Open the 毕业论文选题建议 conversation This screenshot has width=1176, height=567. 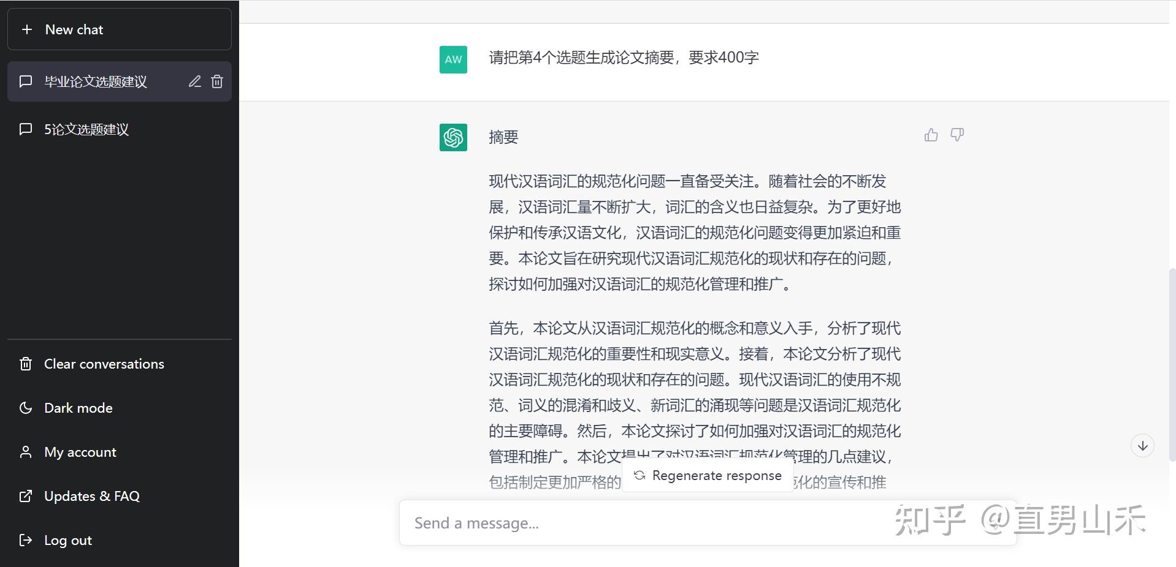point(96,81)
